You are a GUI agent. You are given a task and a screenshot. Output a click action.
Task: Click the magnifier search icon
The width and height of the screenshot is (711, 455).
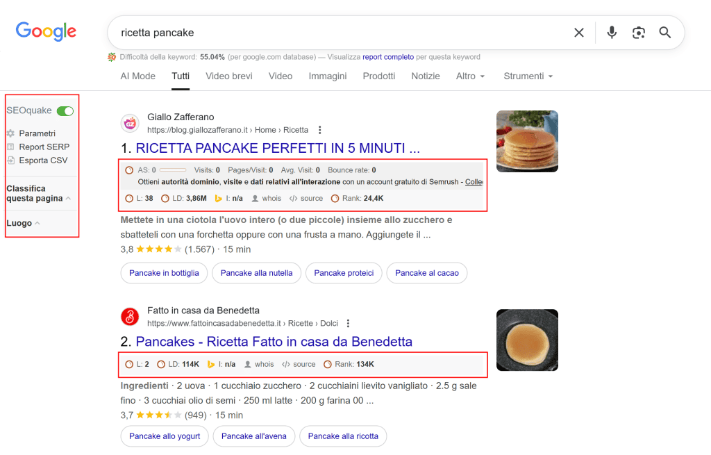(x=664, y=33)
